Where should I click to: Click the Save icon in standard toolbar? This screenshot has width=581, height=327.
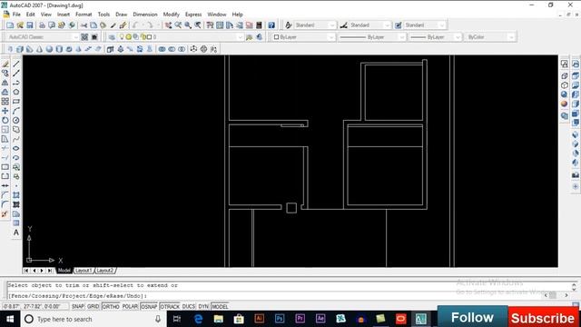pyautogui.click(x=30, y=25)
